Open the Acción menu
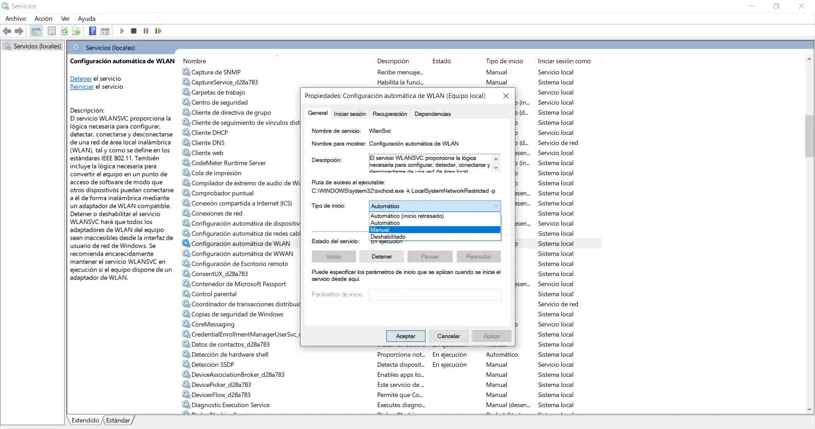This screenshot has height=429, width=815. coord(43,19)
